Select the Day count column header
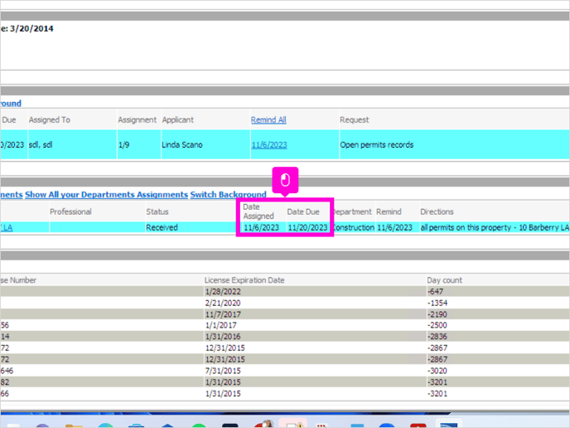The width and height of the screenshot is (570, 428). point(444,280)
